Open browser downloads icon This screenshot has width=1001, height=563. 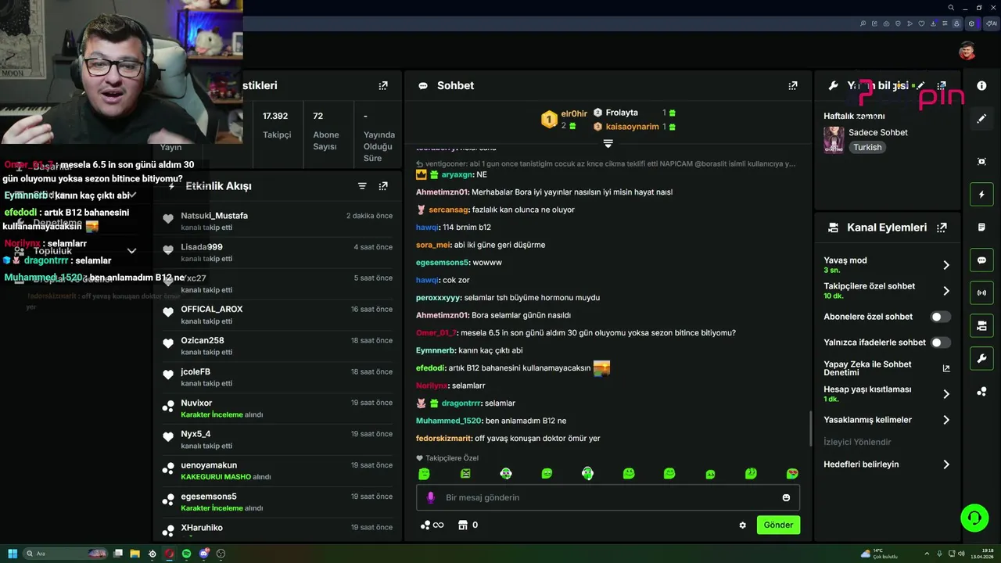click(x=932, y=23)
